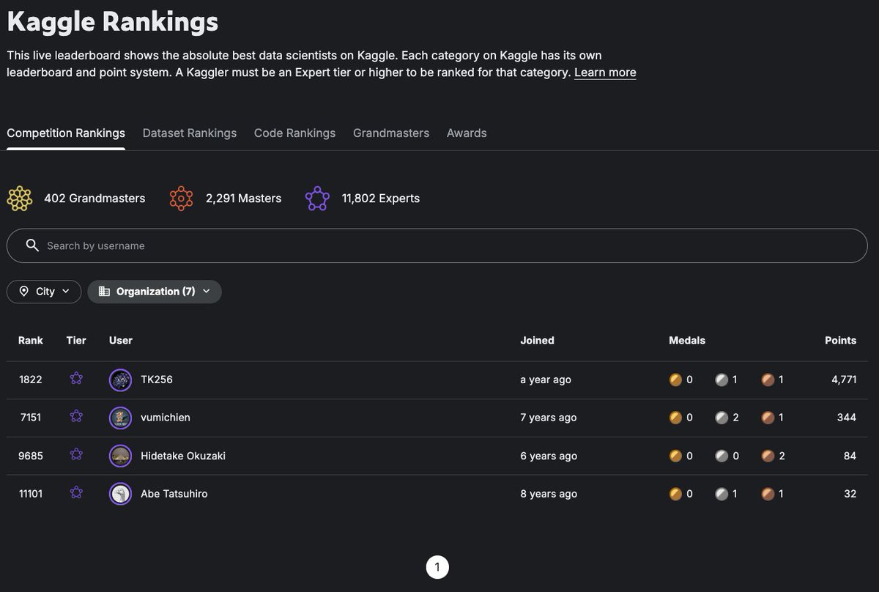Click the bronze medal icon in Hidetake Okuzaki's row
The image size is (879, 592).
coord(768,456)
